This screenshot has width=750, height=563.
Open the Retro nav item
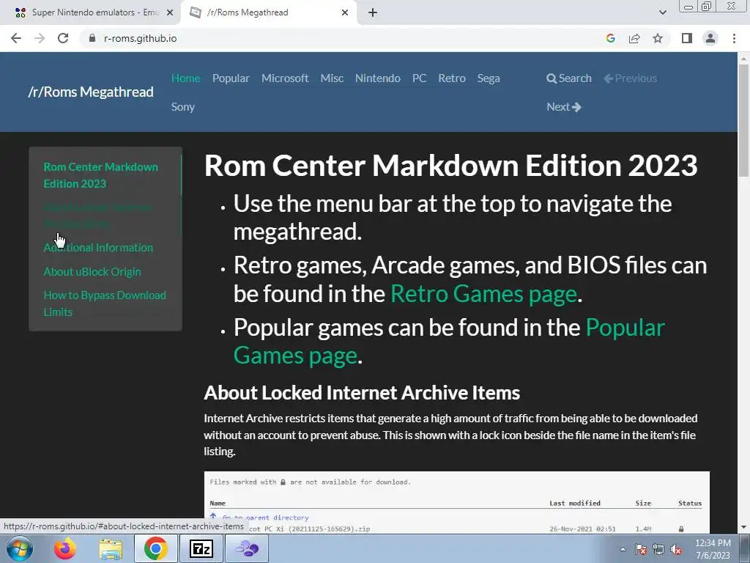452,78
